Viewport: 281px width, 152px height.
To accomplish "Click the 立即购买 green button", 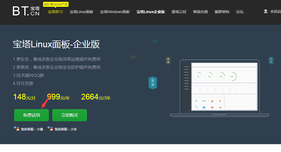I will pyautogui.click(x=70, y=115).
